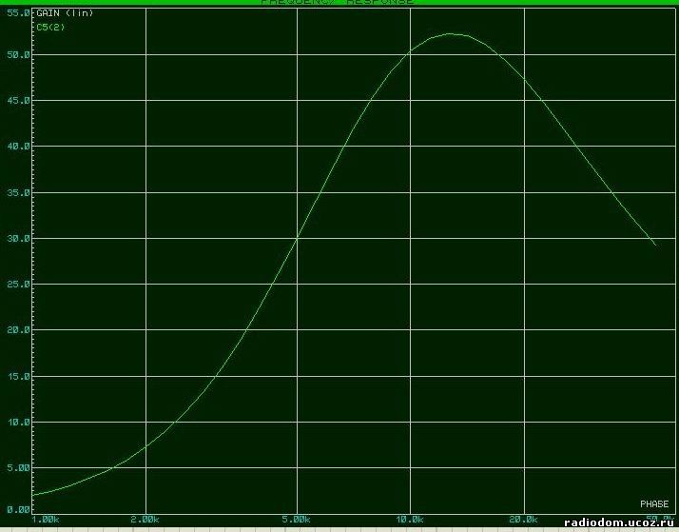Select the C5(2) trace label
The image size is (679, 532).
[x=50, y=28]
